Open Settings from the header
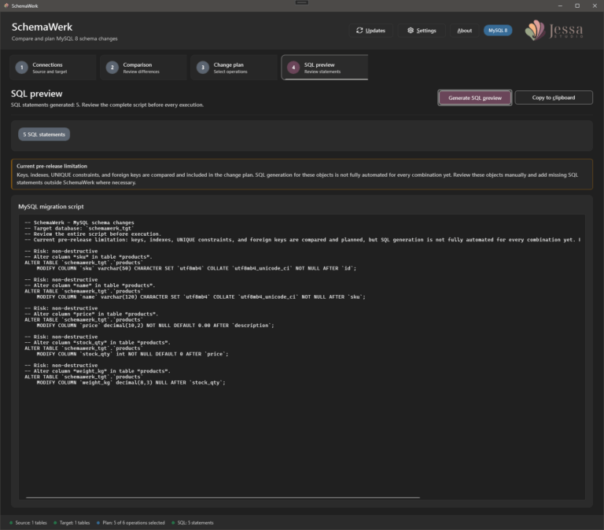The image size is (604, 530). 422,31
